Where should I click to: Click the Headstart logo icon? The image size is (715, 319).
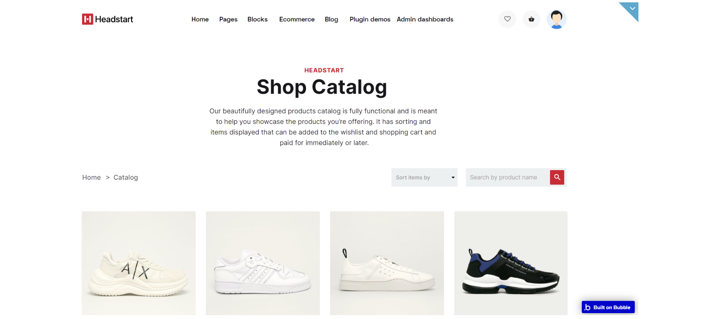(88, 19)
